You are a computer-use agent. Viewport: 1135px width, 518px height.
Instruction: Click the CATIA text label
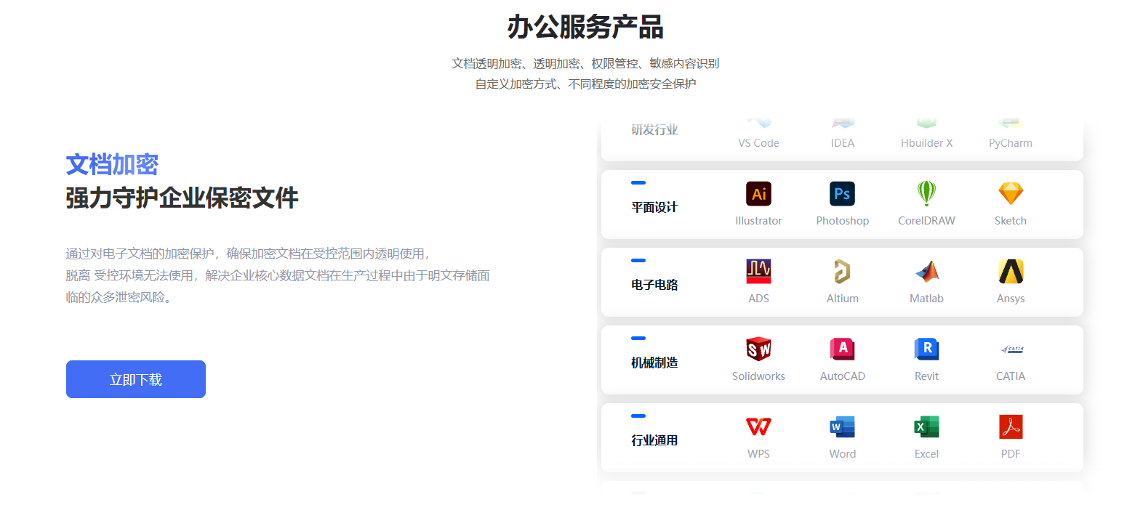(1011, 376)
